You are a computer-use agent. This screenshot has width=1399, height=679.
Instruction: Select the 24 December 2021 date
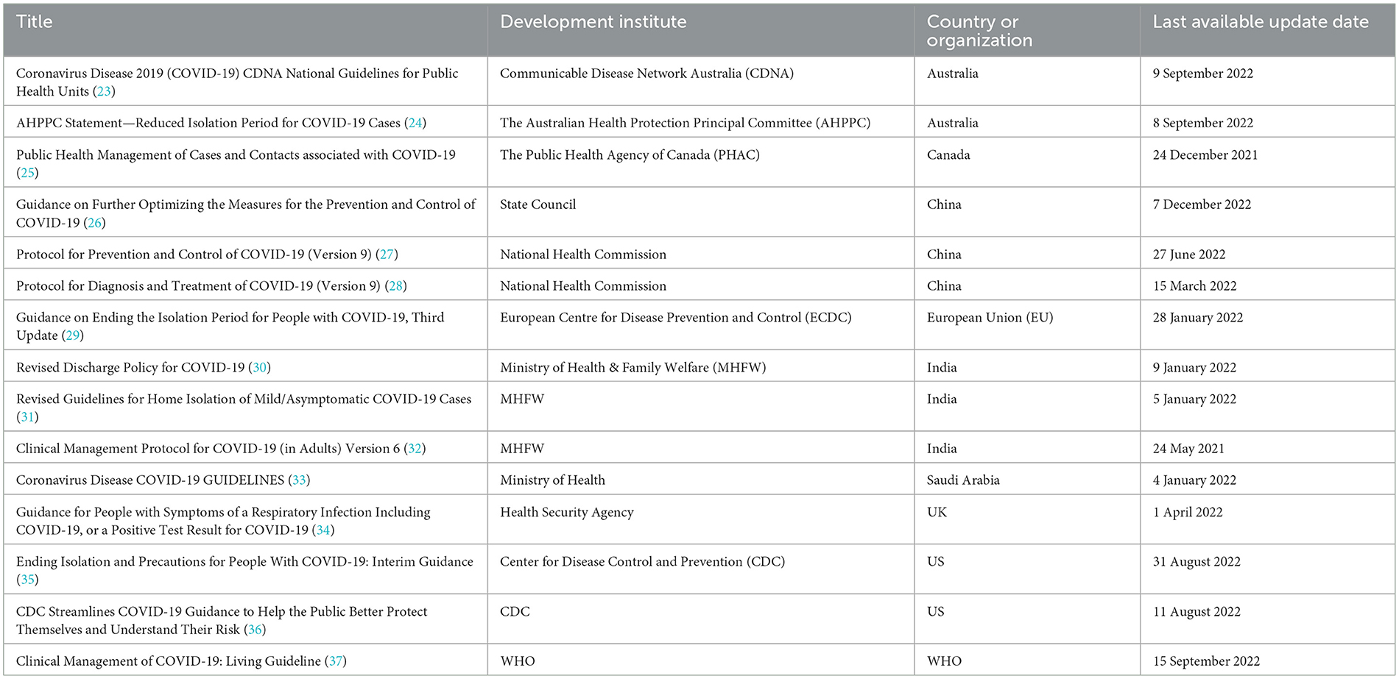point(1205,155)
